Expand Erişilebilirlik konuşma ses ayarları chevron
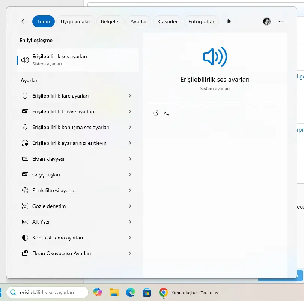The width and height of the screenshot is (304, 301). coord(130,127)
